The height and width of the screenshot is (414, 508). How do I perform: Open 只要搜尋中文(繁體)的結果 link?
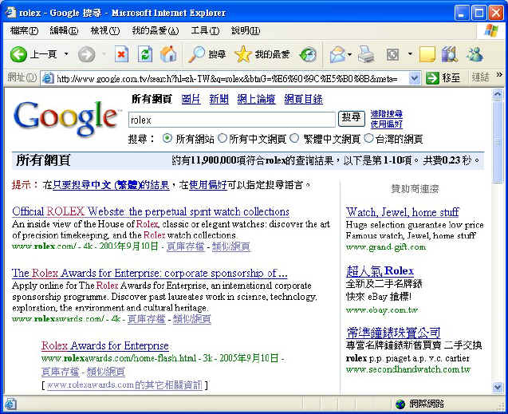[111, 185]
